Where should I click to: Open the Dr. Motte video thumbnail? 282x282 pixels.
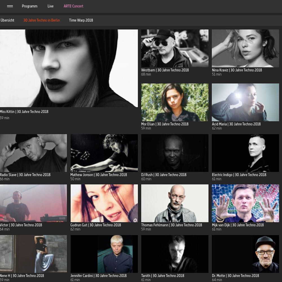pyautogui.click(x=245, y=254)
